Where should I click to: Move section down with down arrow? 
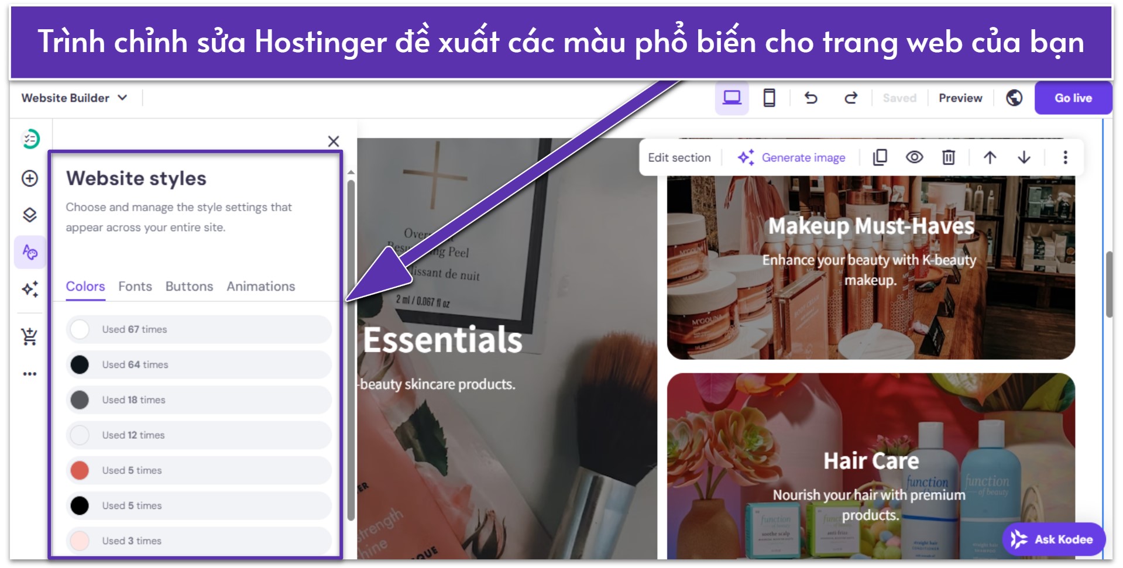tap(1024, 157)
